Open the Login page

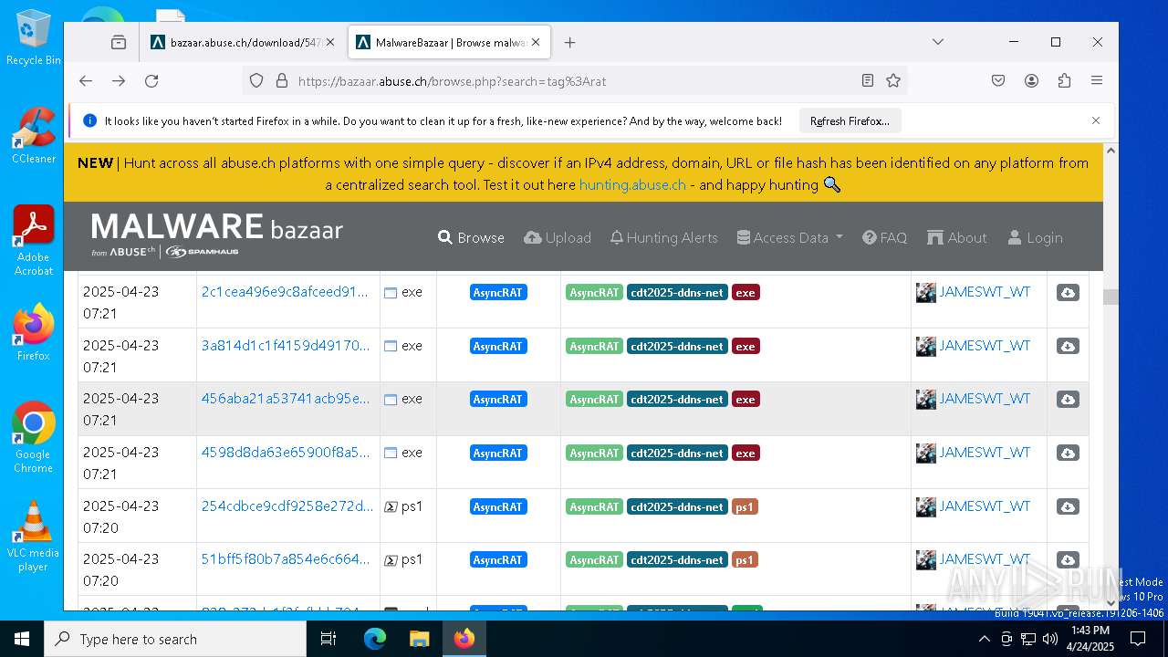click(1035, 237)
